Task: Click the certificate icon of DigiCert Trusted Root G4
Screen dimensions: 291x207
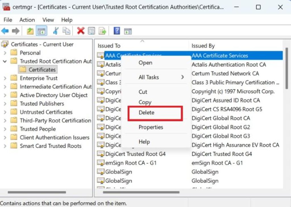Action: pos(101,154)
